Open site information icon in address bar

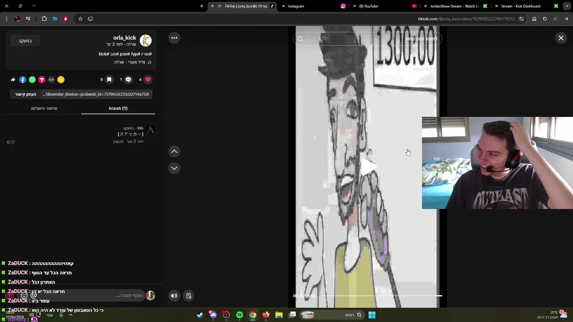[x=521, y=19]
